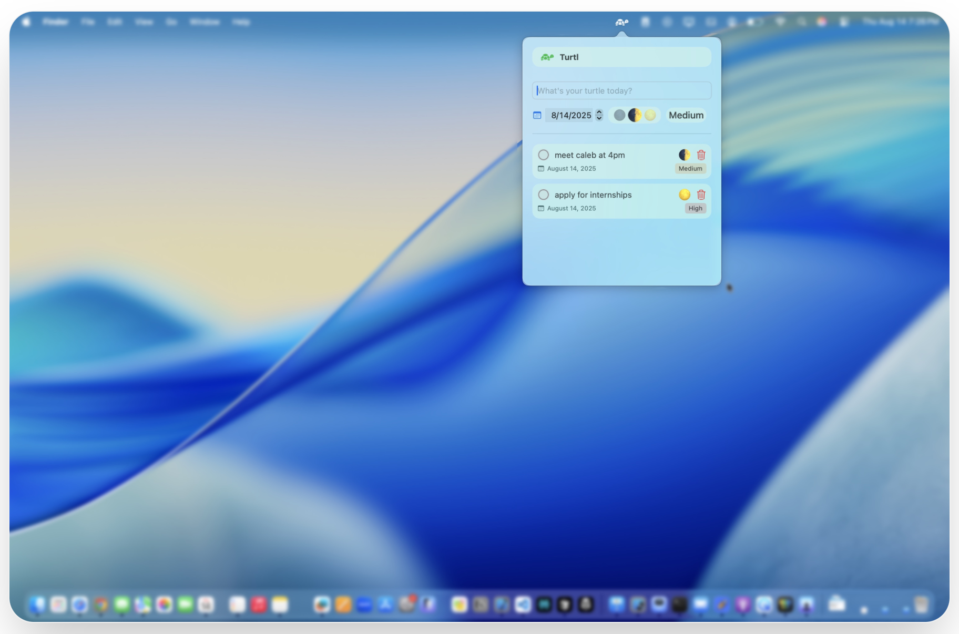Open the Apple menu
Image resolution: width=959 pixels, height=634 pixels.
point(26,22)
